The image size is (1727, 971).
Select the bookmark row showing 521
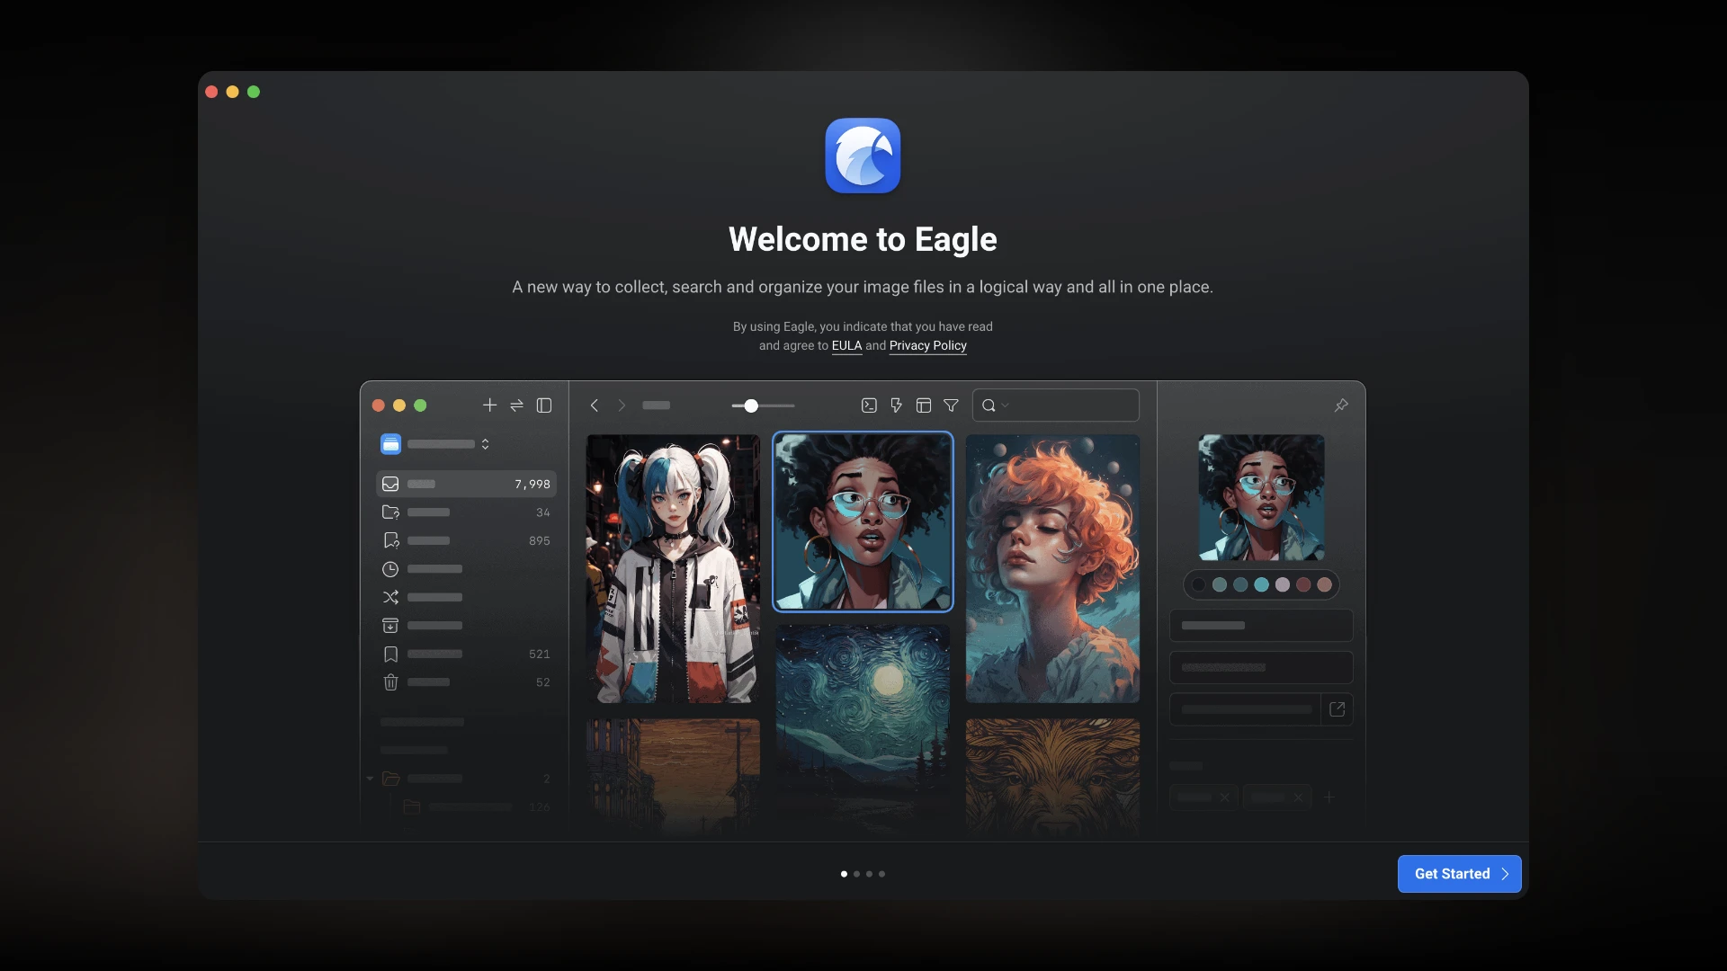click(466, 654)
